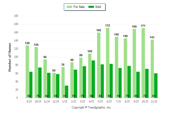Click the 5/25 For Sale bar at 160

[x=99, y=65]
